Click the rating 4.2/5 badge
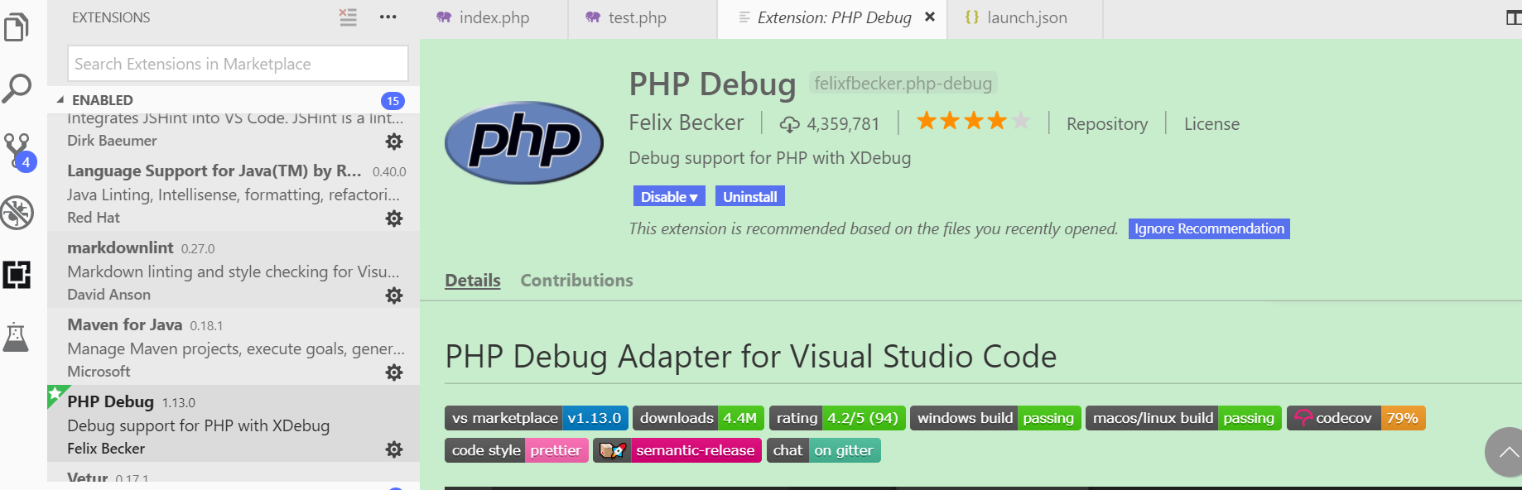The image size is (1522, 490). click(837, 418)
